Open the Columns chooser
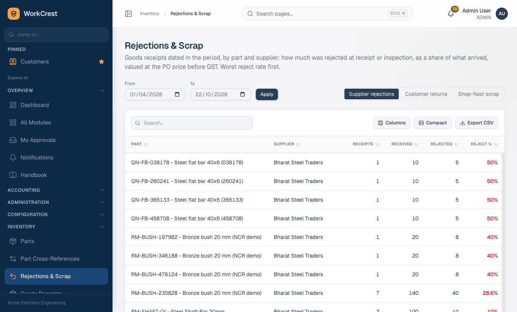The image size is (517, 312). point(392,123)
